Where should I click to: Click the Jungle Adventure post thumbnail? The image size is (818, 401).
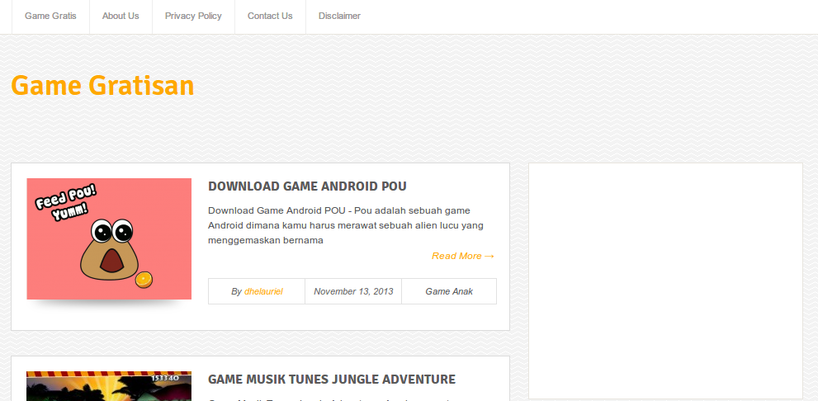click(x=109, y=390)
